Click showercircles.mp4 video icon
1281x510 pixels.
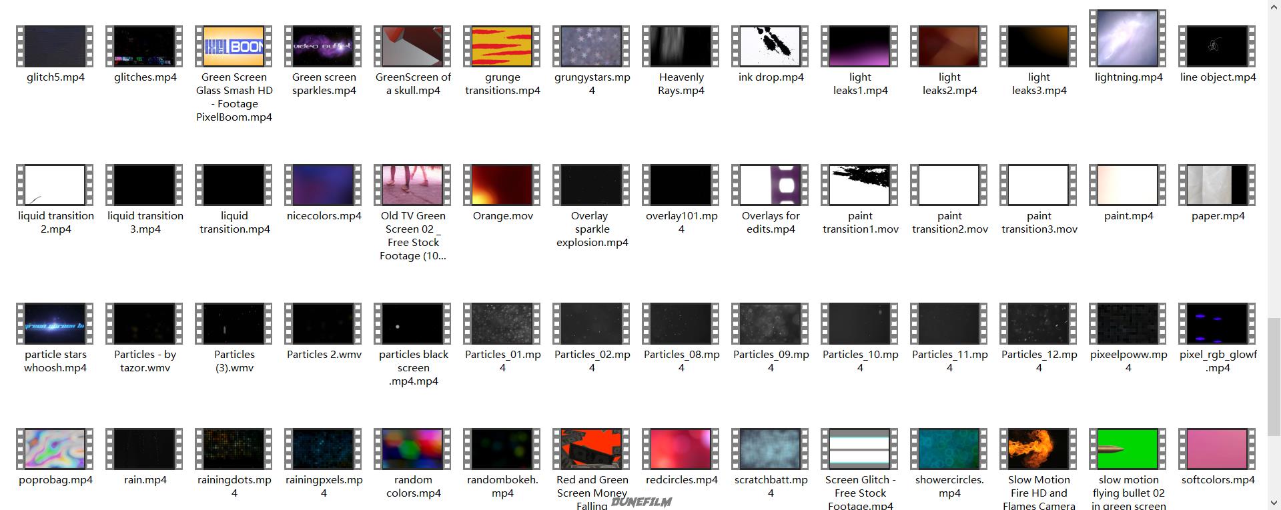point(949,449)
